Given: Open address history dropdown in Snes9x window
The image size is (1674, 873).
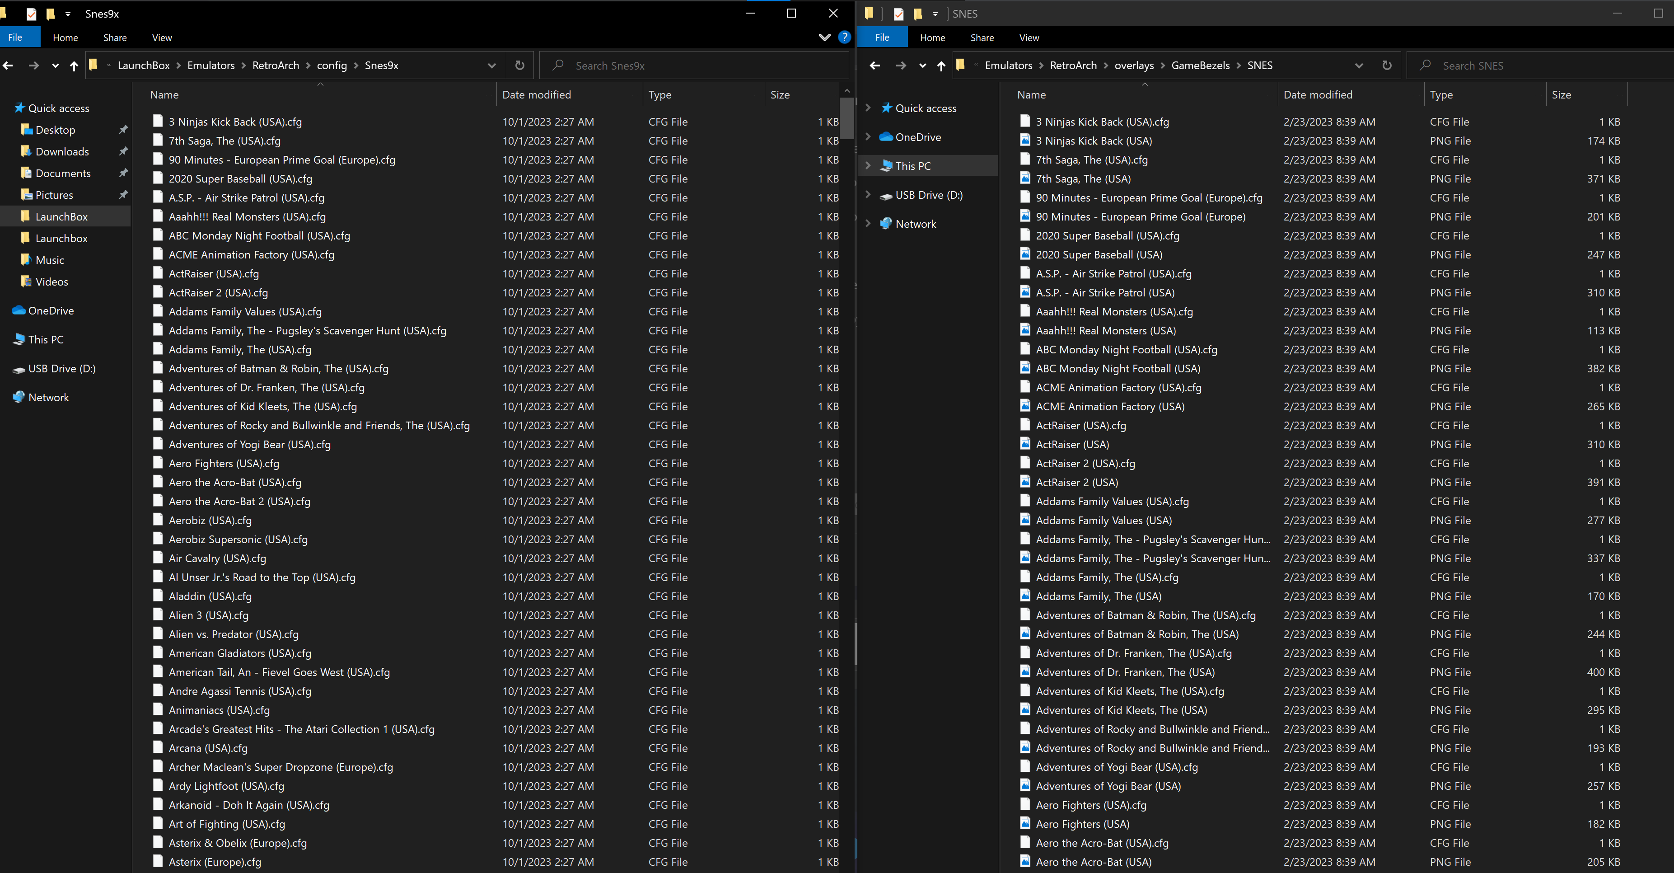Looking at the screenshot, I should 492,66.
